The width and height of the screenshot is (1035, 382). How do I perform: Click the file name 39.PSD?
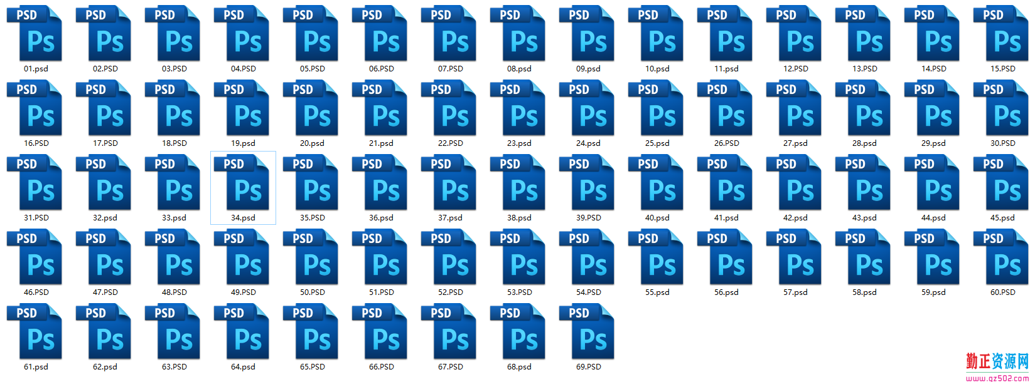pyautogui.click(x=589, y=218)
